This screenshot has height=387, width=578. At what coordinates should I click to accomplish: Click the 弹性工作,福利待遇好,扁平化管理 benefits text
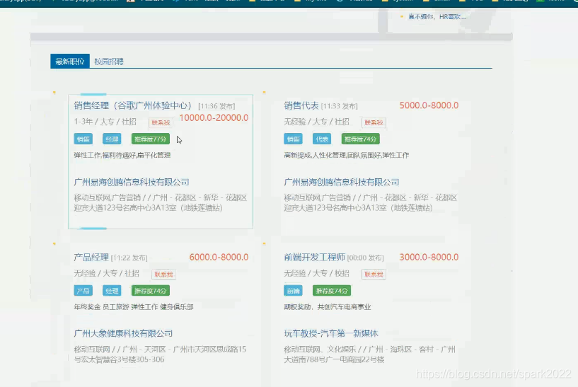point(122,155)
